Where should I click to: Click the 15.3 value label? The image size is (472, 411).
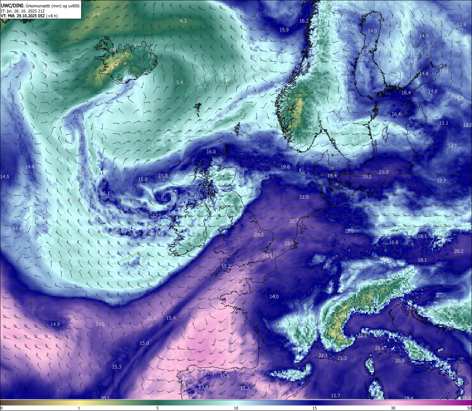[117, 367]
